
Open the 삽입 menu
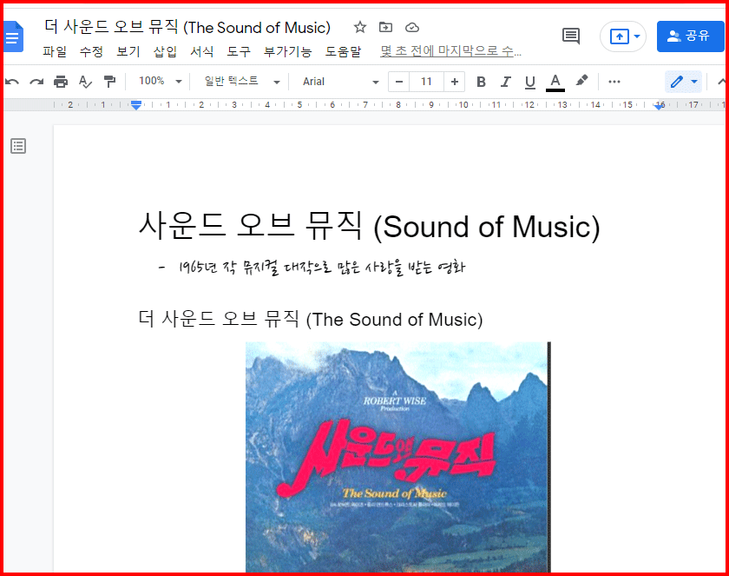(165, 51)
